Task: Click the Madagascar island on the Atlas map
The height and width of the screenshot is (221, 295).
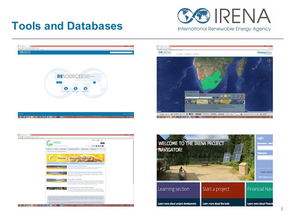Action: (242, 66)
